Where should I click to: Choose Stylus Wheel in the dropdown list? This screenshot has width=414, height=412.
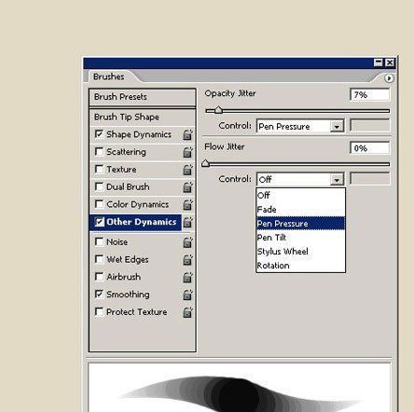pyautogui.click(x=300, y=252)
